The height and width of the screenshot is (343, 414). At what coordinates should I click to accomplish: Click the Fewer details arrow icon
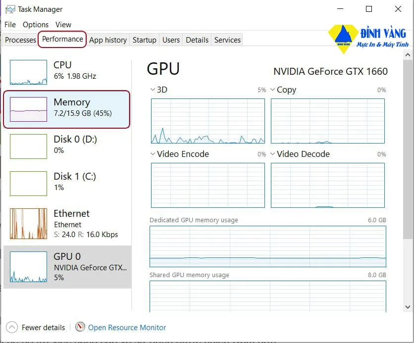12,327
